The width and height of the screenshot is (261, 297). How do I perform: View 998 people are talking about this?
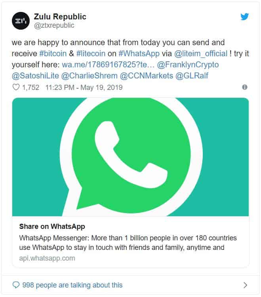point(72,285)
